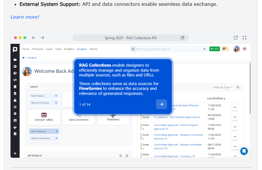Open the genie lamp sidebar icon
This screenshot has height=170, width=262.
coord(15,127)
